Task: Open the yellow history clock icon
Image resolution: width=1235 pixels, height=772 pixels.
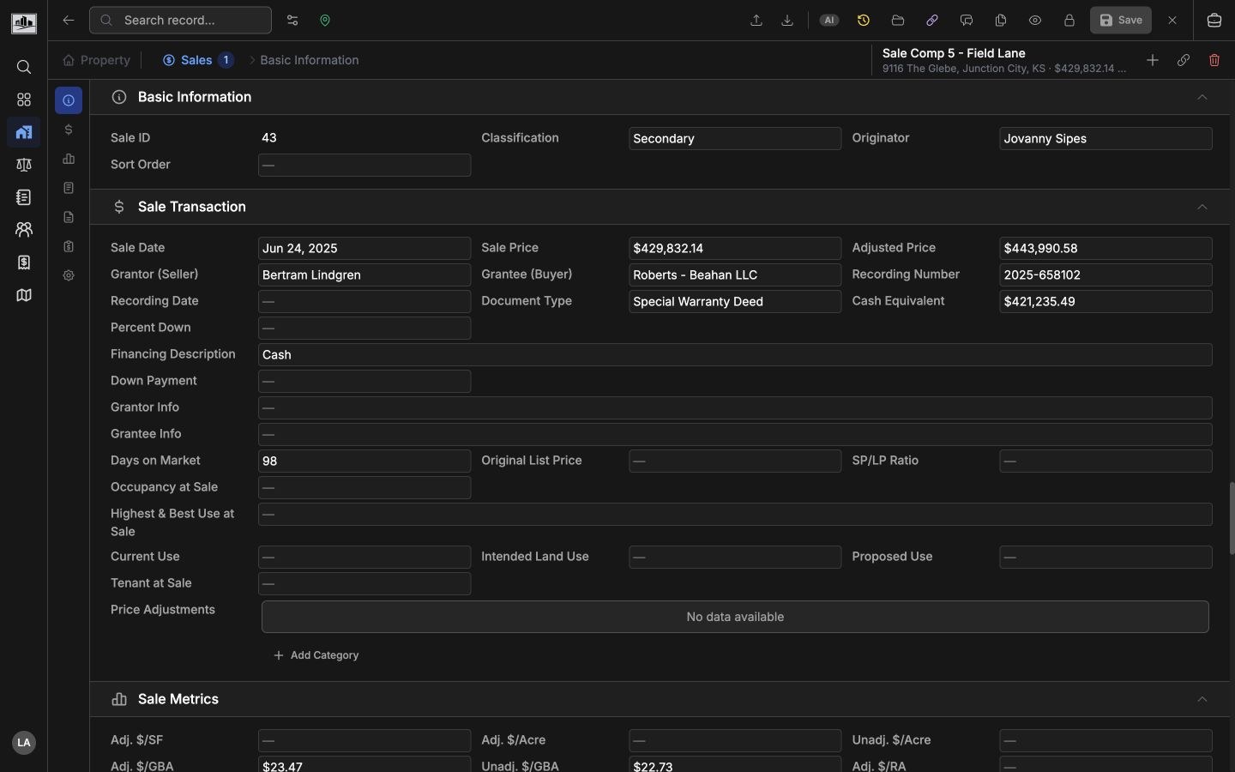Action: 864,21
